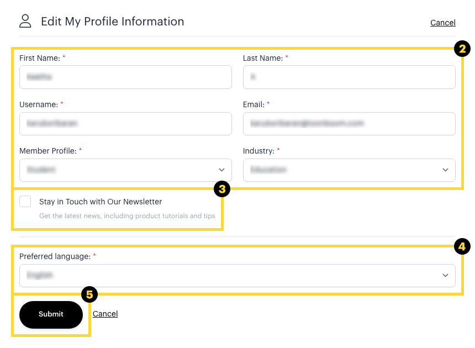Click the Cancel link beside Submit
Screen dimensions: 475x348
105,314
